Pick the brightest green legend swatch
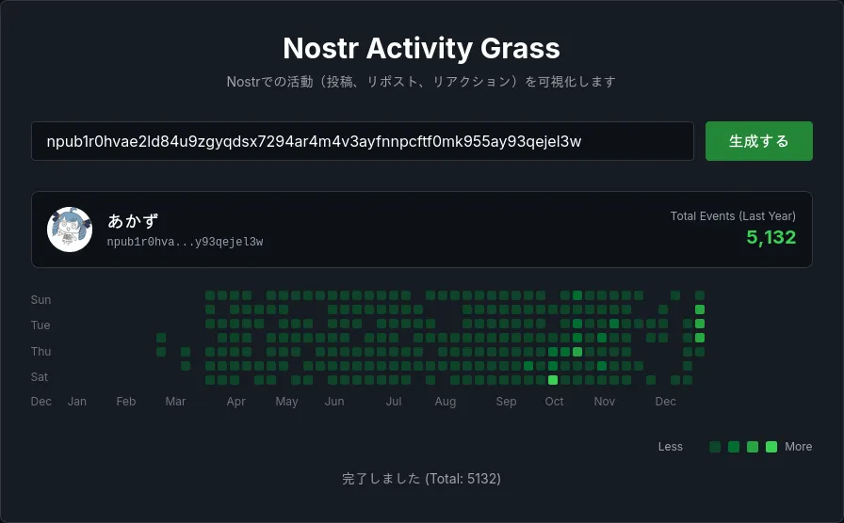Screen dimensions: 844x523 point(771,447)
